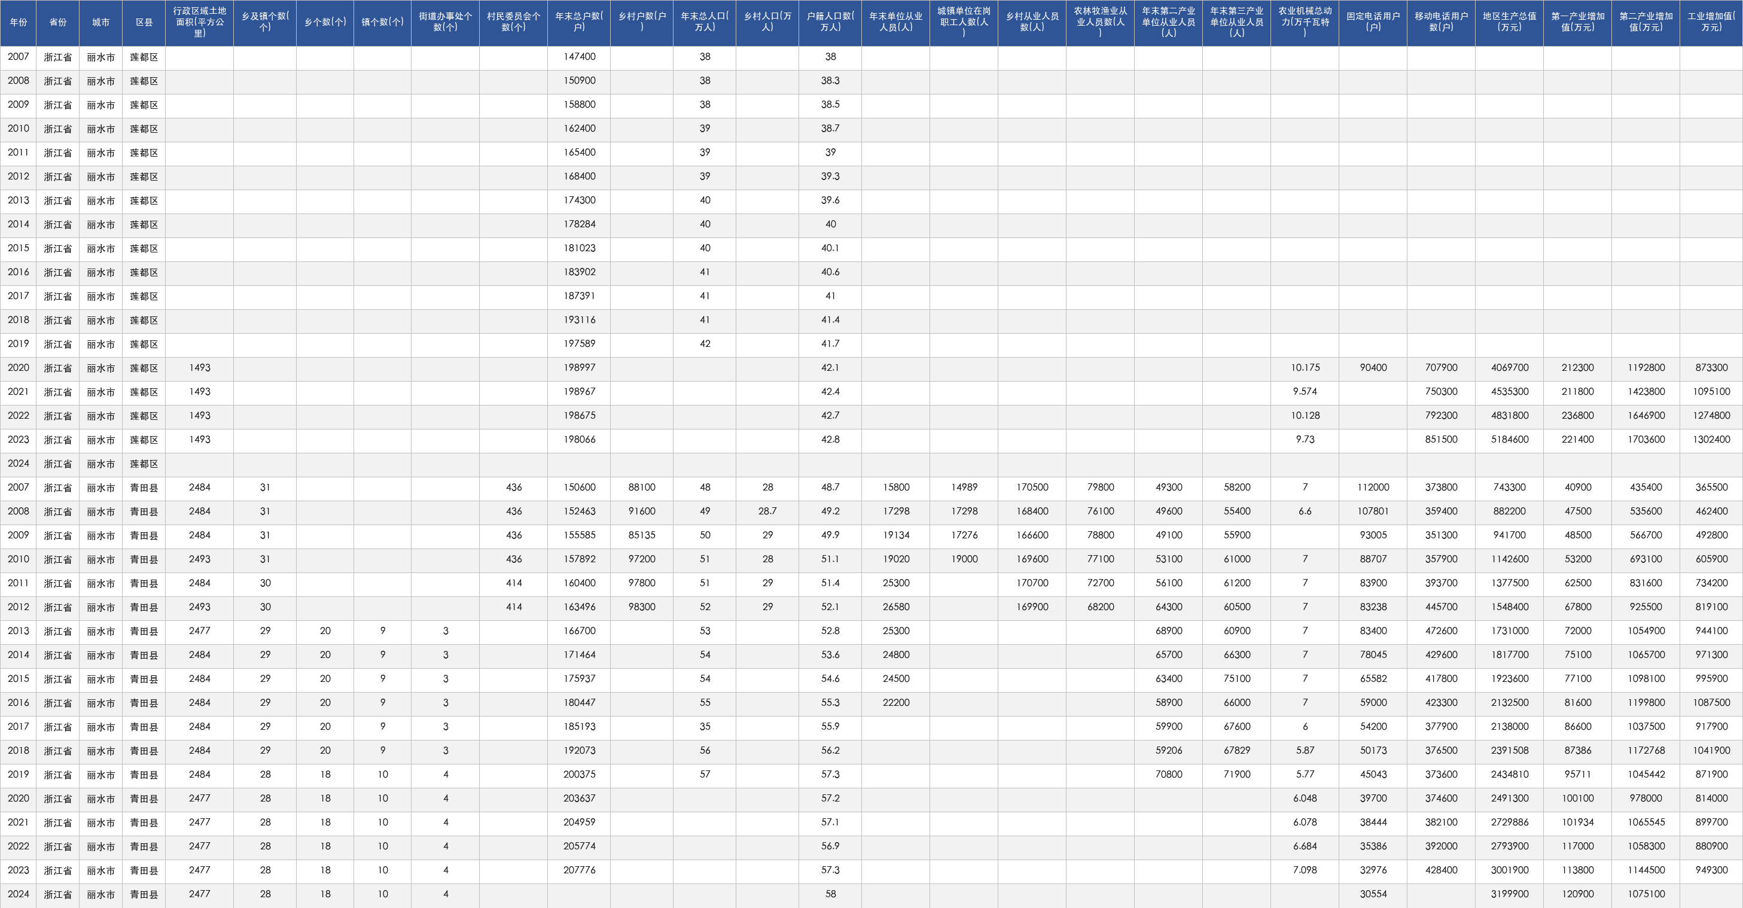Click the 工业增加值 header cell

1711,22
